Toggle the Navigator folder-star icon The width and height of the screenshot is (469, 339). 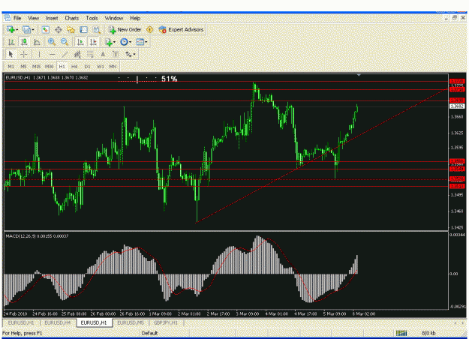[x=71, y=29]
